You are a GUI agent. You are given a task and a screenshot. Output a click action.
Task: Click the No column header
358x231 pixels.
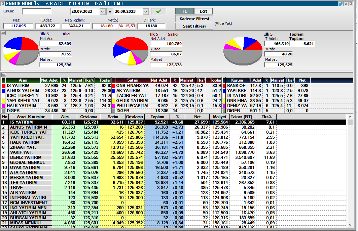(x=5, y=117)
